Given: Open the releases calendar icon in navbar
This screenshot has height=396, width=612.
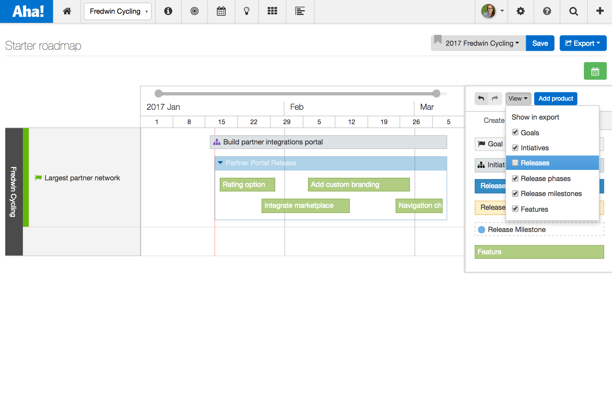Looking at the screenshot, I should pyautogui.click(x=221, y=11).
